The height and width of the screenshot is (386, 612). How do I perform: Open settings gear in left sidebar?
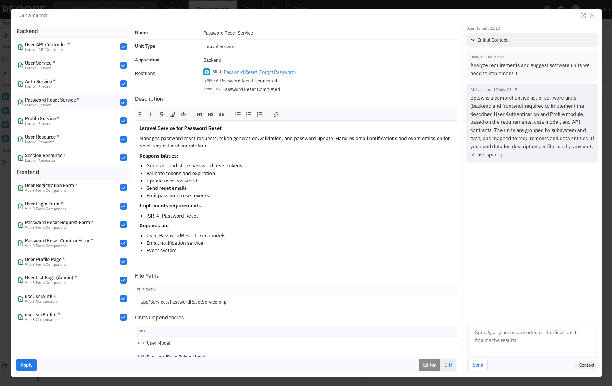tap(5, 366)
